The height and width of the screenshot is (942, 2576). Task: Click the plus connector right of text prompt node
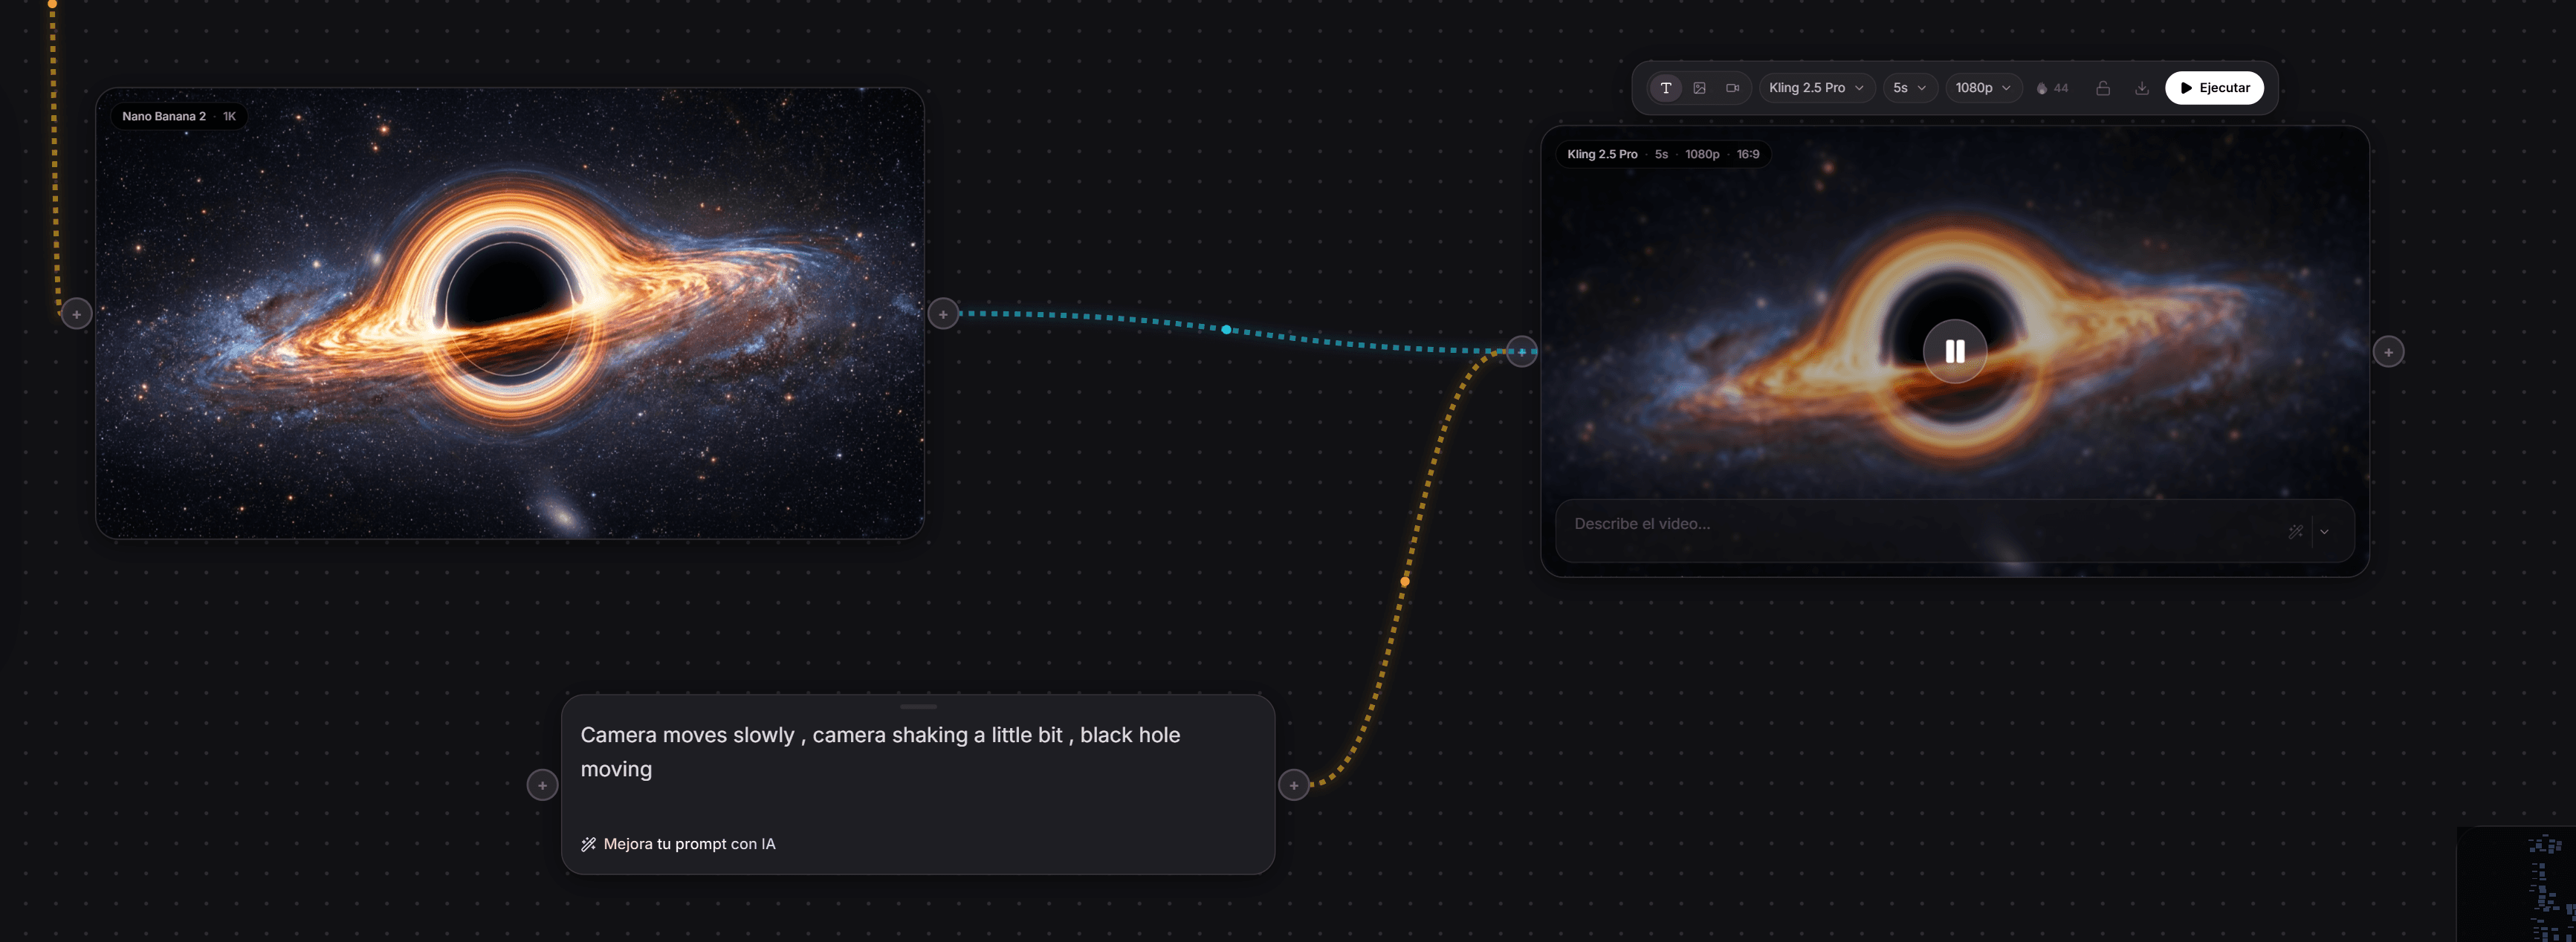pos(1294,785)
